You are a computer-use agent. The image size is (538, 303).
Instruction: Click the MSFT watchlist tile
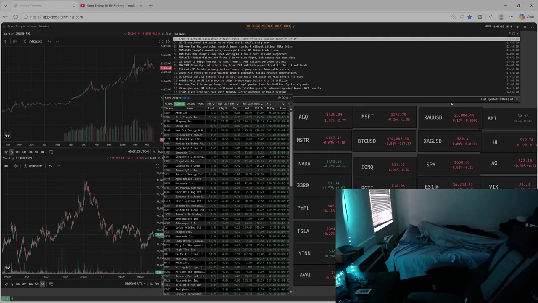tap(384, 117)
